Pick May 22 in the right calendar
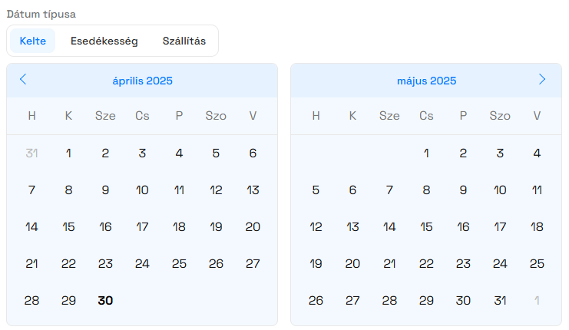Screen dimensions: 569x330 click(x=426, y=264)
